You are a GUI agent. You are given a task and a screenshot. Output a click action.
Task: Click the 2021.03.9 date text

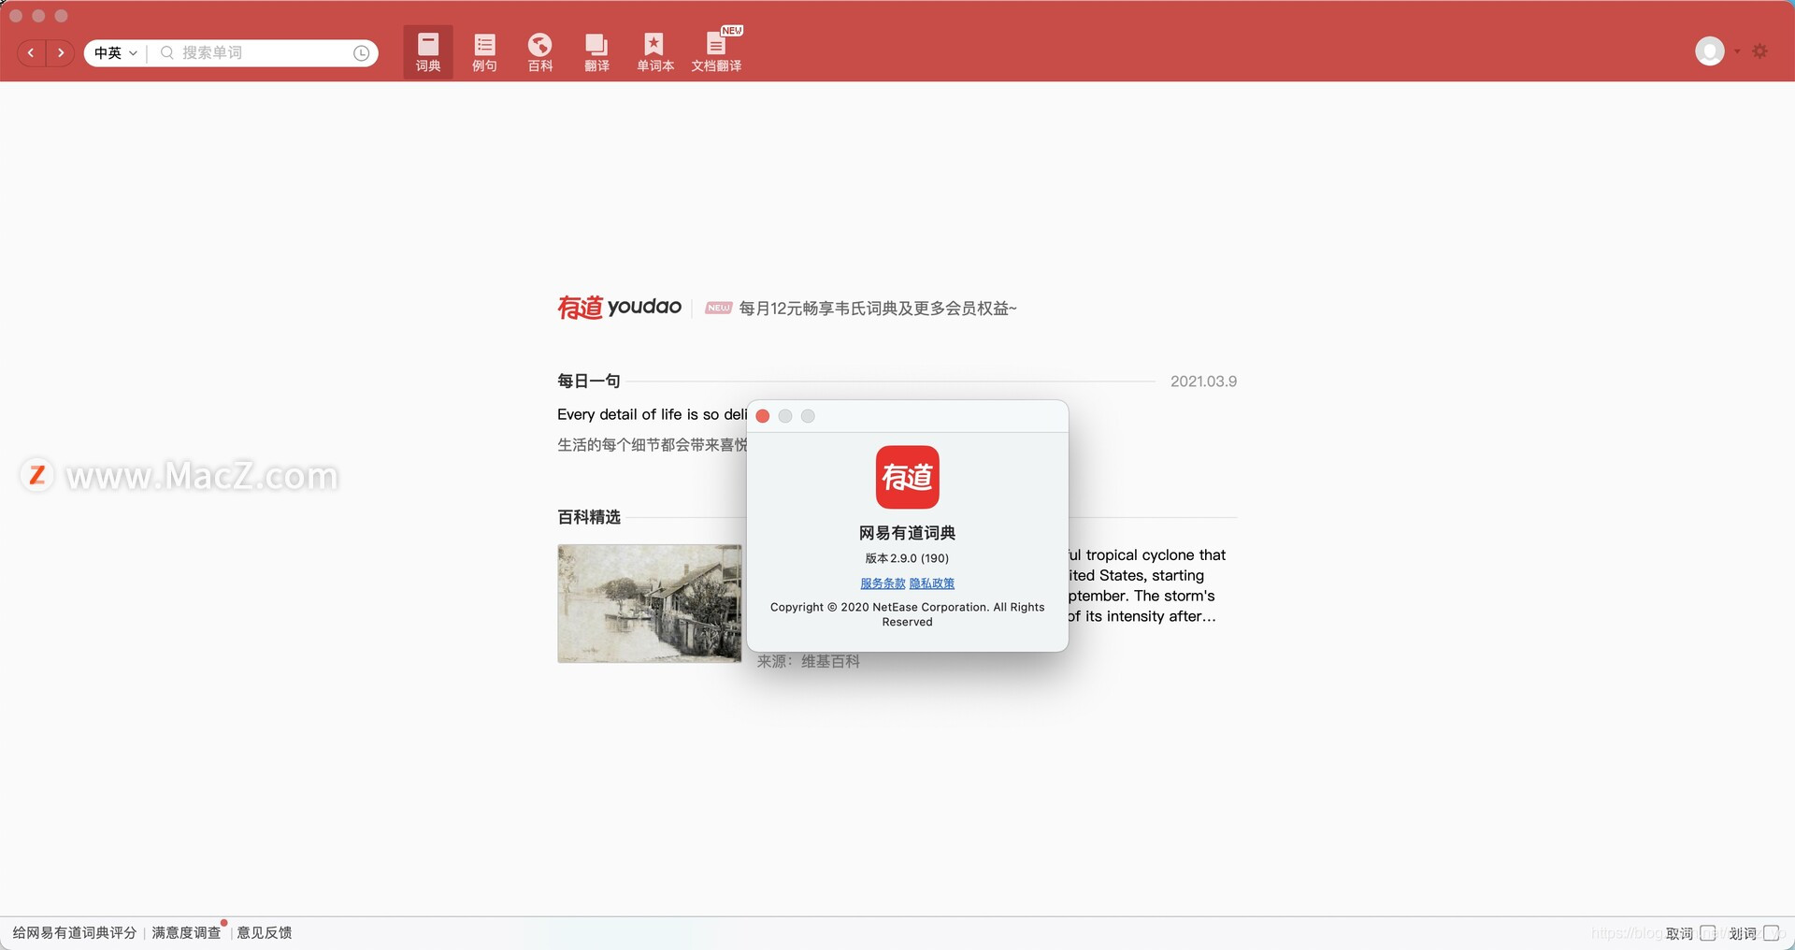1203,381
